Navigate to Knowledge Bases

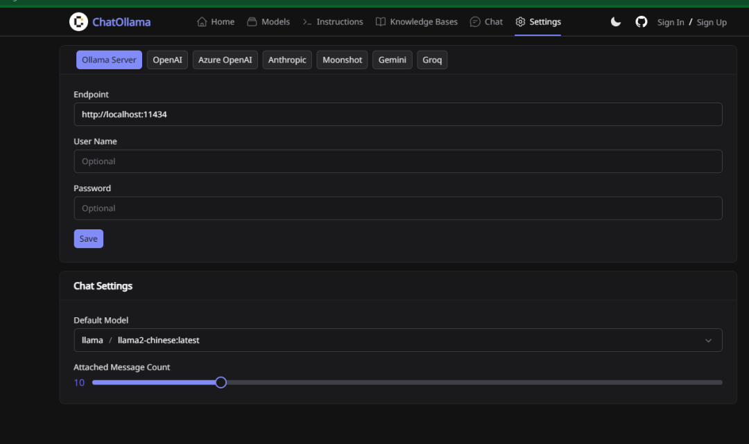(x=416, y=22)
